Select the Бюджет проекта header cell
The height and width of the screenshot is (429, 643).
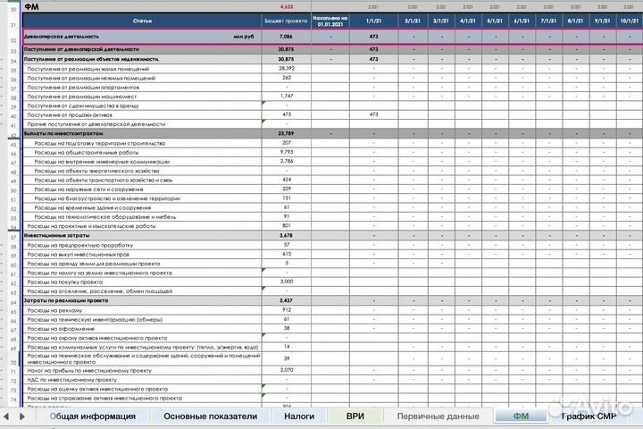tap(287, 21)
